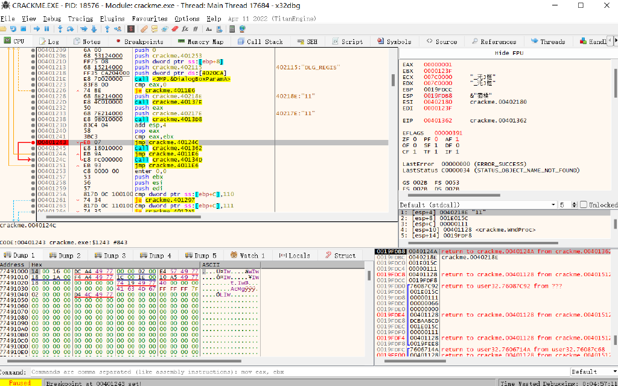Click the Restart program toolbar icon
This screenshot has width=618, height=386.
13,28
